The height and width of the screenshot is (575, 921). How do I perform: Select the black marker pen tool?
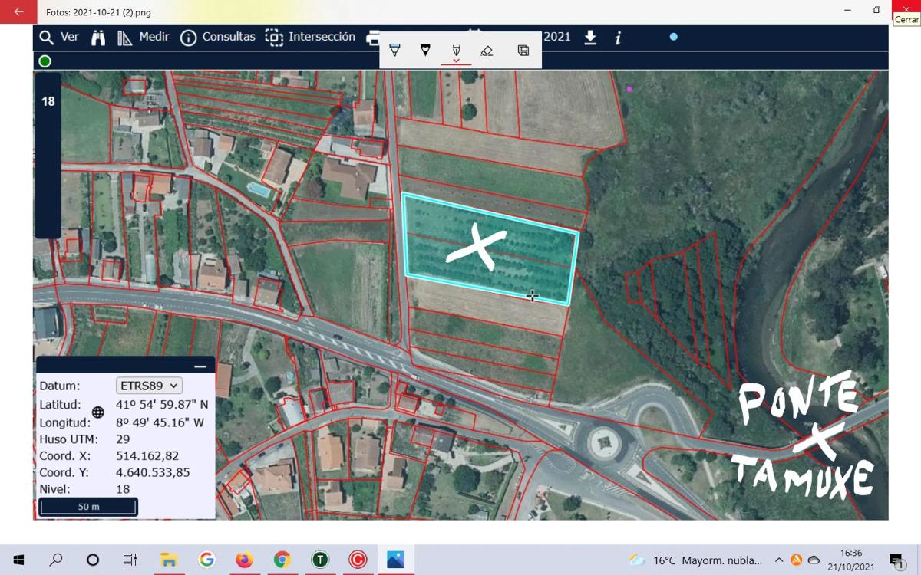[x=425, y=51]
